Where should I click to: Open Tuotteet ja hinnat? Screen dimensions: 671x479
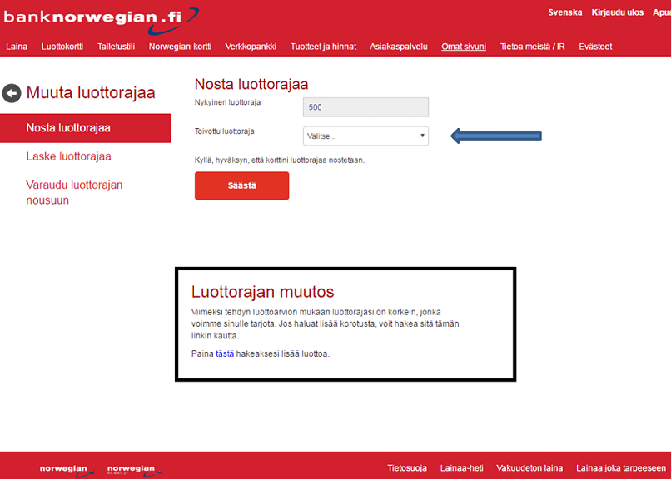tap(323, 47)
